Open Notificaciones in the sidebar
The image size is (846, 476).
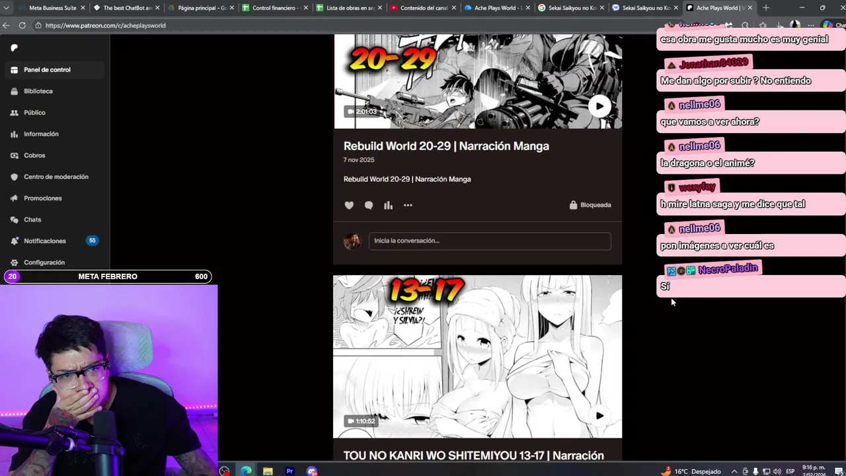pos(54,241)
